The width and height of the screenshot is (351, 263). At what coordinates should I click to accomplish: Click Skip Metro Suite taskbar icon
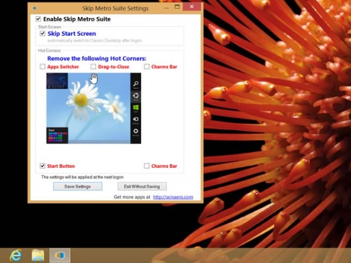pos(60,255)
